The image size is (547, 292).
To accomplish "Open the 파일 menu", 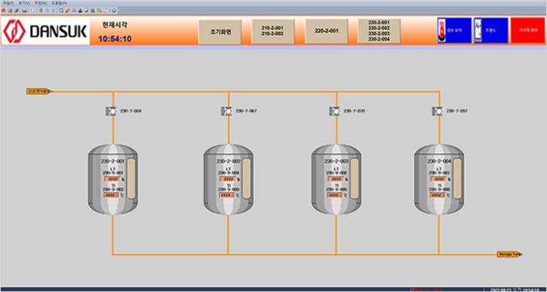I will 6,3.
